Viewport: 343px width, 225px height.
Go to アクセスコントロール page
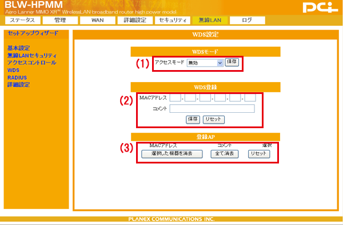click(x=32, y=63)
